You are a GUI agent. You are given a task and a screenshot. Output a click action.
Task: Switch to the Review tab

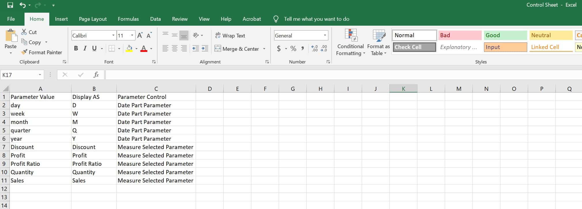point(180,19)
